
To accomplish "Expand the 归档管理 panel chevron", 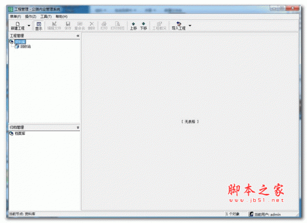I will [x=78, y=128].
